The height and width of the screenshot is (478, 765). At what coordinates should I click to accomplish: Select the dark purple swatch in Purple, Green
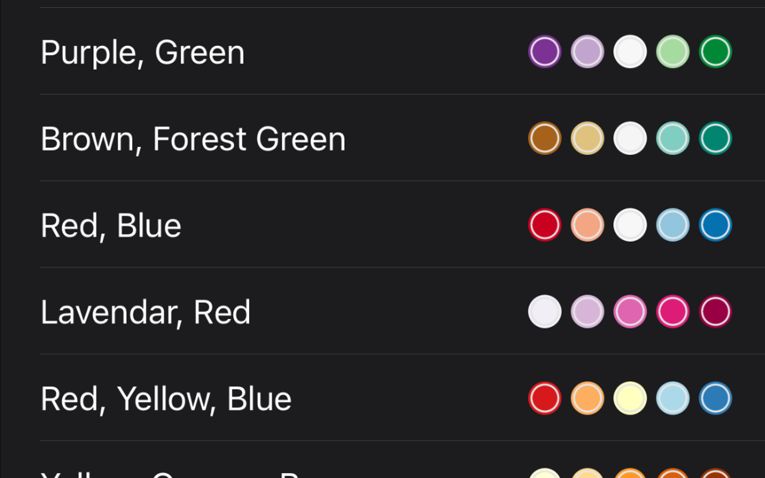(x=544, y=52)
